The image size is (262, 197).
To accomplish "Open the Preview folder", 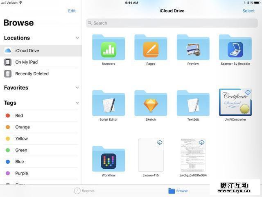I will click(193, 48).
